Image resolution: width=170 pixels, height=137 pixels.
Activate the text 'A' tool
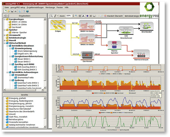(x=83, y=16)
